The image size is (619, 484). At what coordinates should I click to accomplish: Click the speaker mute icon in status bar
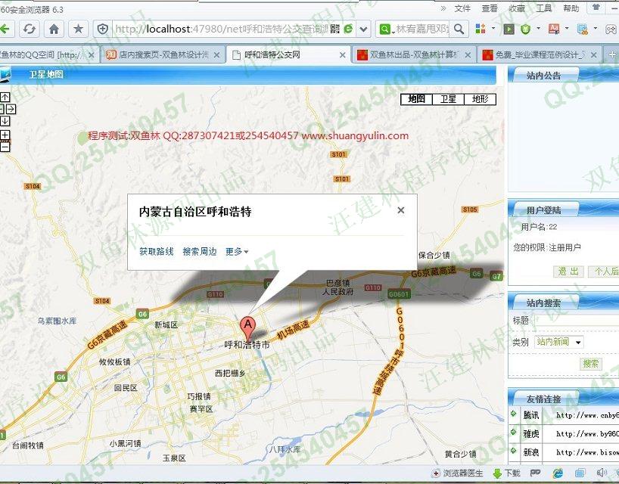point(602,473)
